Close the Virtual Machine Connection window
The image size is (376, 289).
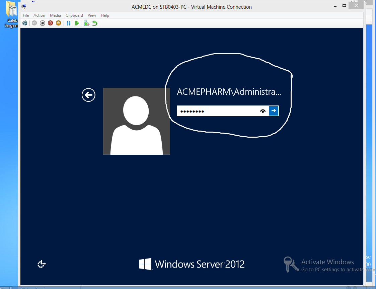click(356, 5)
